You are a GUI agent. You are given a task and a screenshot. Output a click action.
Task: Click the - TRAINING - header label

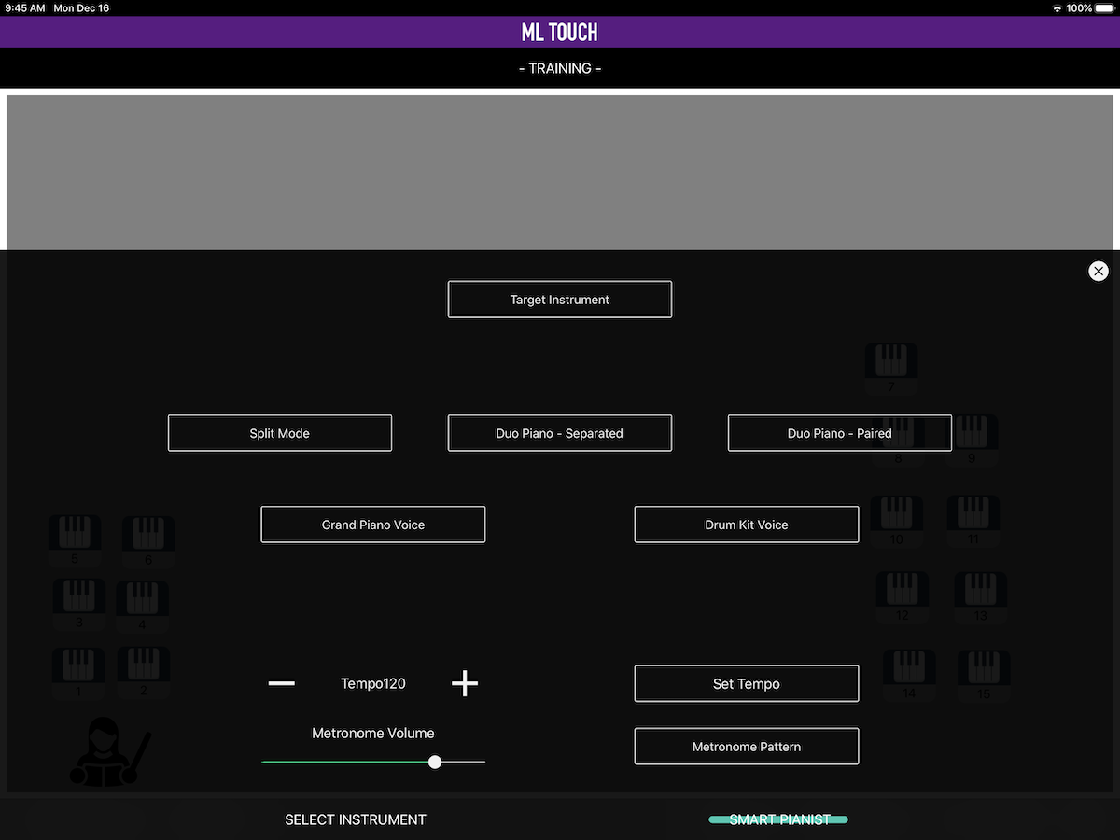point(560,68)
